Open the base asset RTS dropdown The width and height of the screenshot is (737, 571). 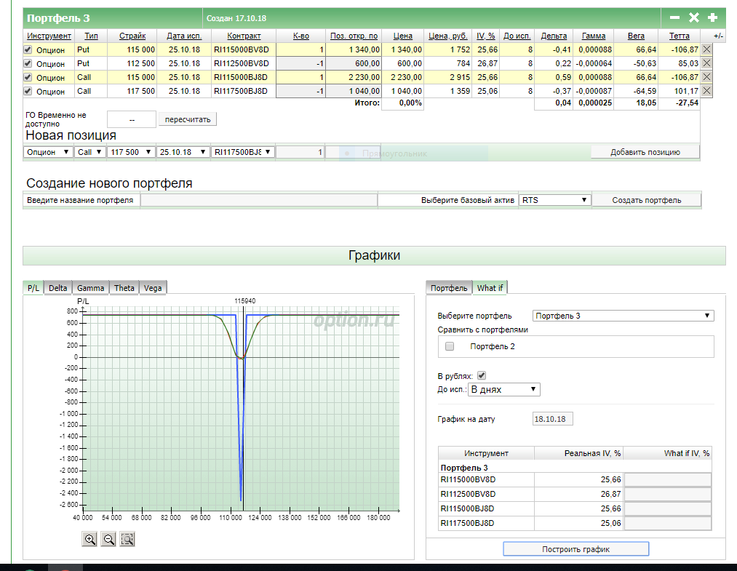click(554, 200)
